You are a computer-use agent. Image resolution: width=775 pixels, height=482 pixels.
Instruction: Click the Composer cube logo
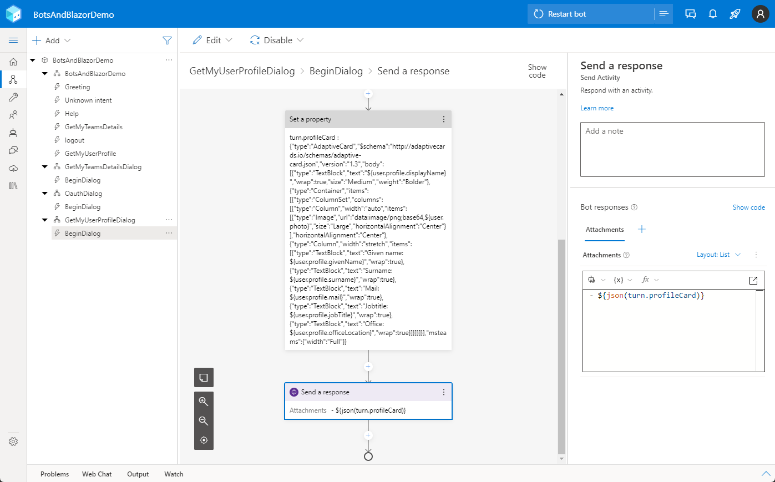pos(13,14)
